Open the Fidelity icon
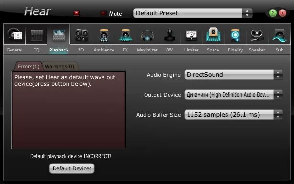294x184 pixels. click(x=235, y=35)
